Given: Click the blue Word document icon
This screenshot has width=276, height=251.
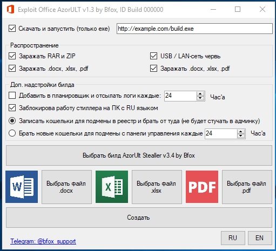Looking at the screenshot, I should 22,187.
